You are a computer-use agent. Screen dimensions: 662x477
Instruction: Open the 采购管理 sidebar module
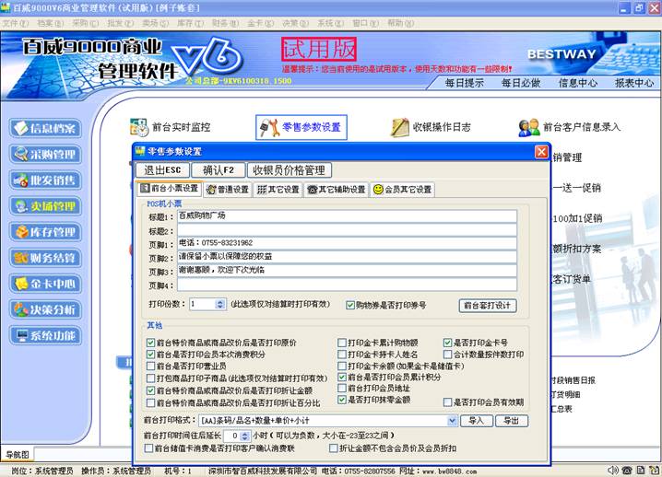click(x=45, y=155)
